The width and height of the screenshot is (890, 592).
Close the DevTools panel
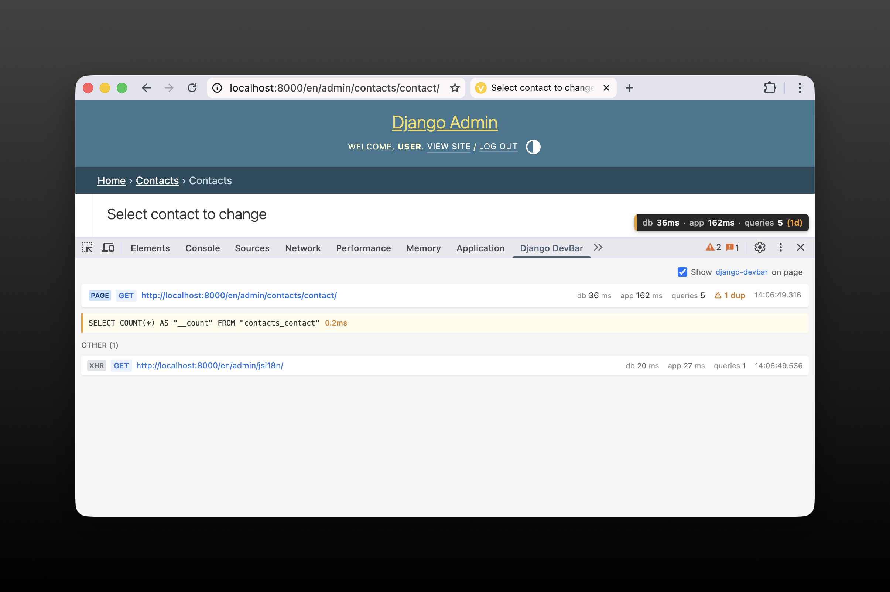point(801,248)
